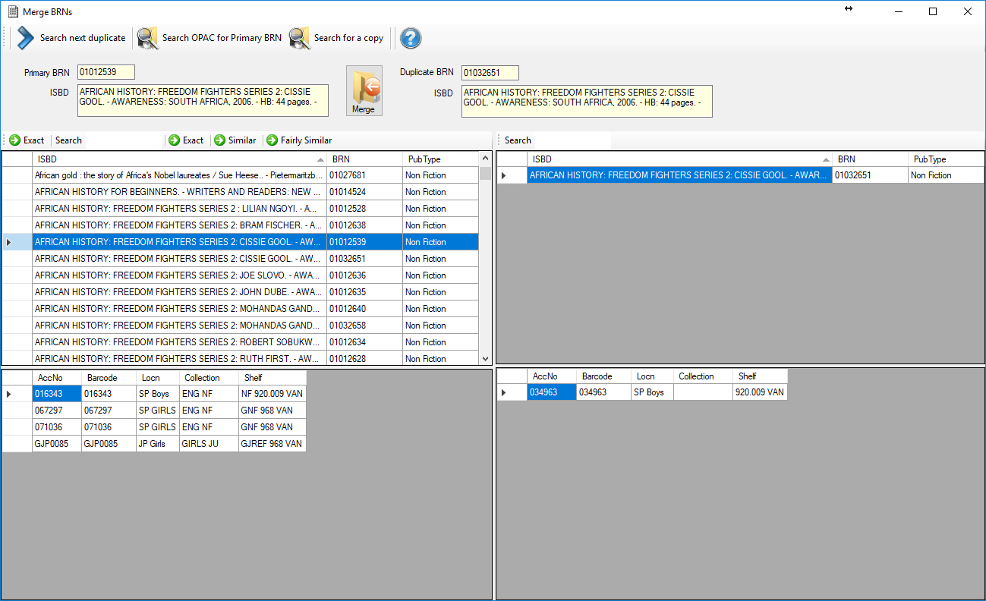The height and width of the screenshot is (601, 986).
Task: Select the copy row 067297
Action: pos(154,411)
